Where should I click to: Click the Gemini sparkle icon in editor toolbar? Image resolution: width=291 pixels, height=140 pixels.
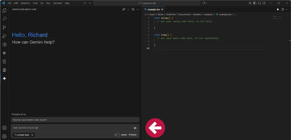point(278,10)
